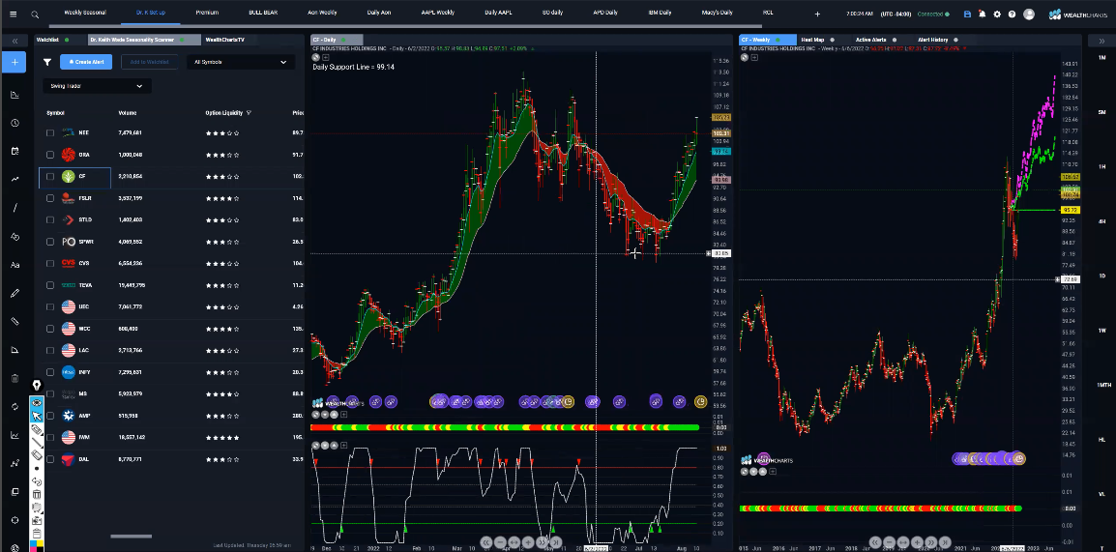Select the 1MTH timeframe on right panel
The height and width of the screenshot is (552, 1116).
[1101, 385]
